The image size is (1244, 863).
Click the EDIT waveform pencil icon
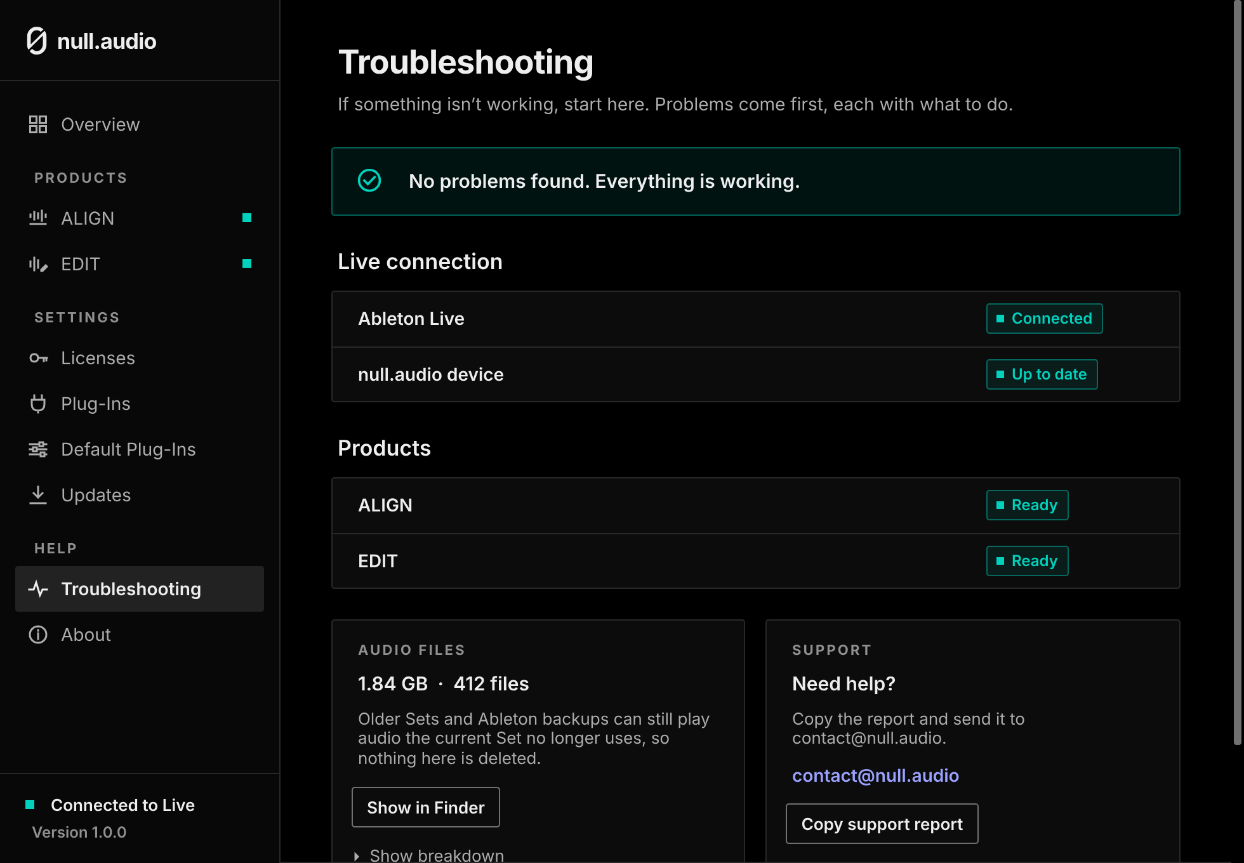[x=38, y=264]
